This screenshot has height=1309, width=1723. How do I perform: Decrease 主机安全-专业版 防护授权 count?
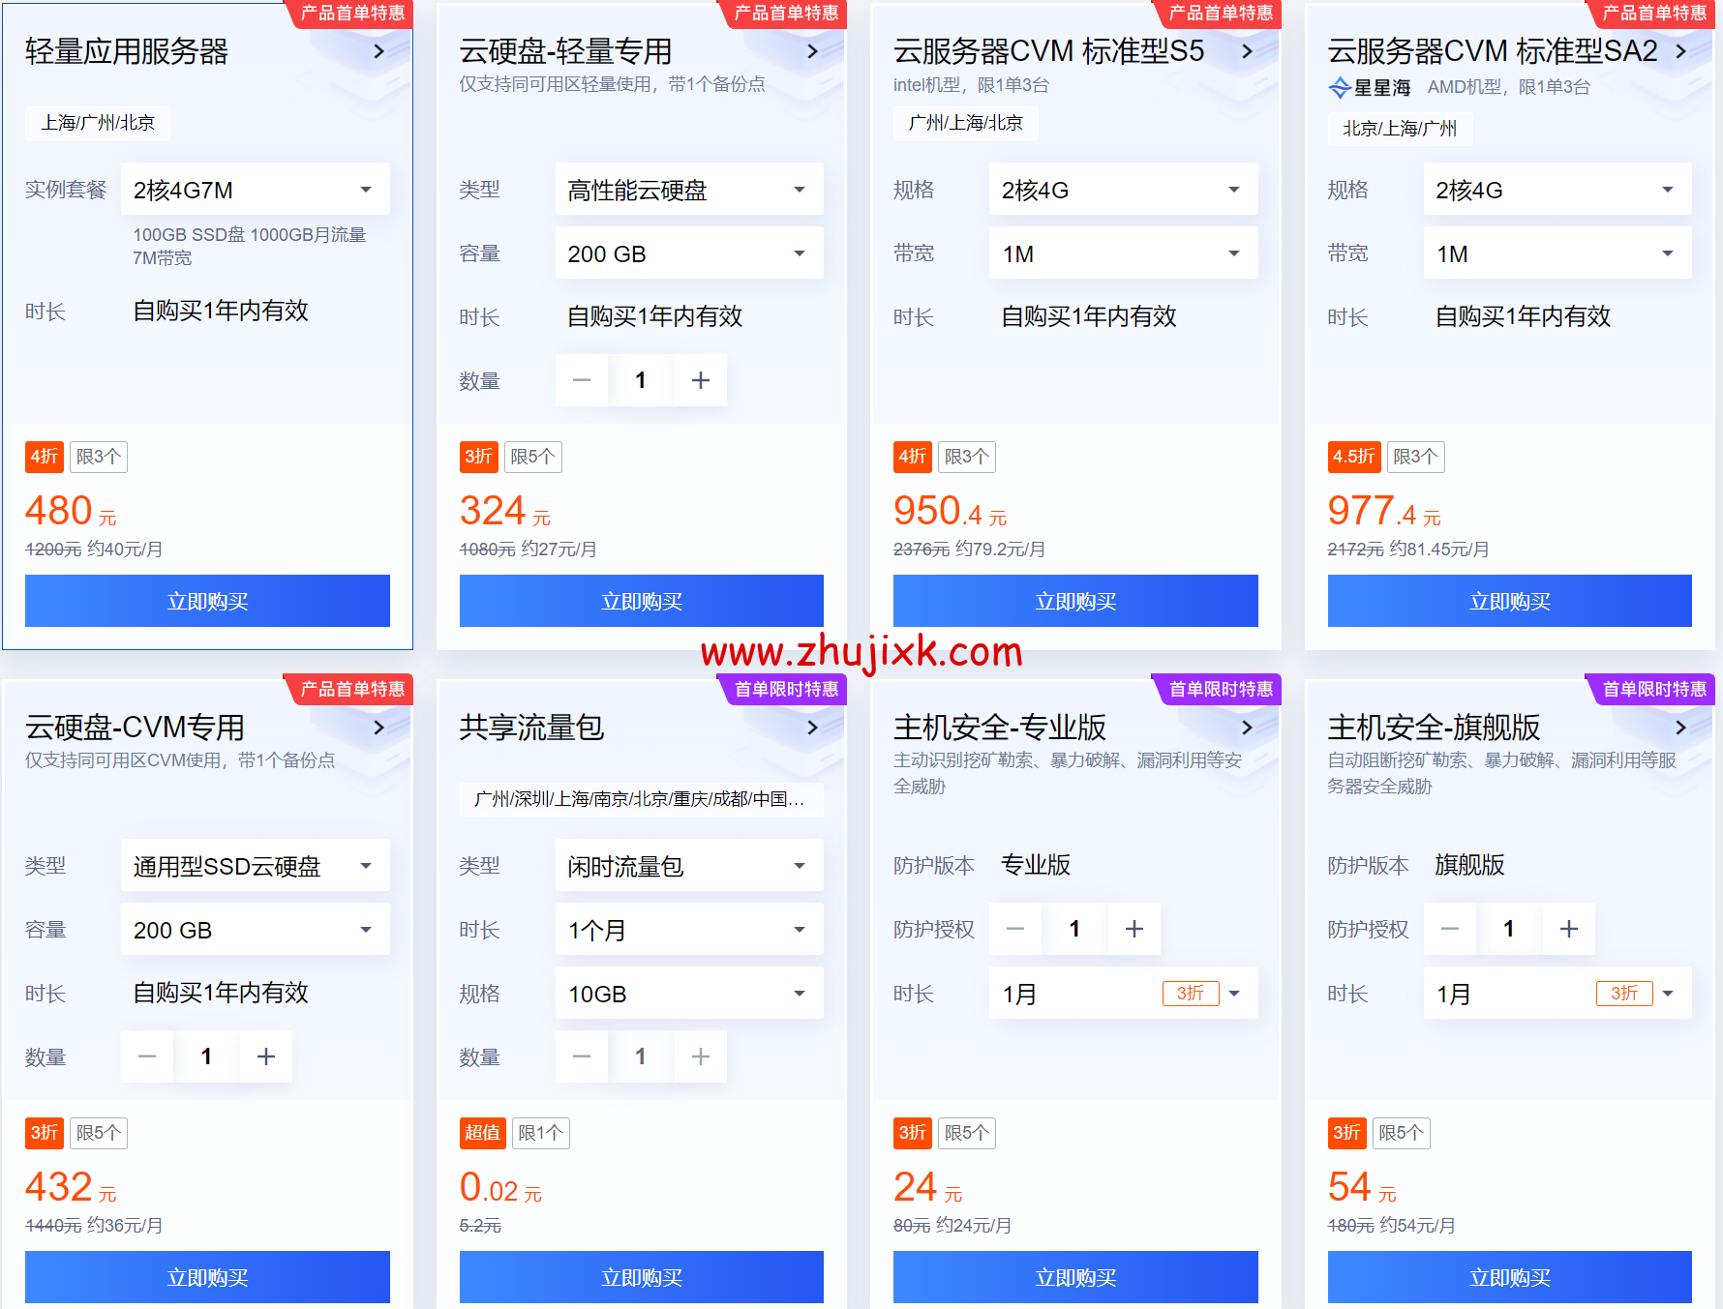click(x=1014, y=929)
